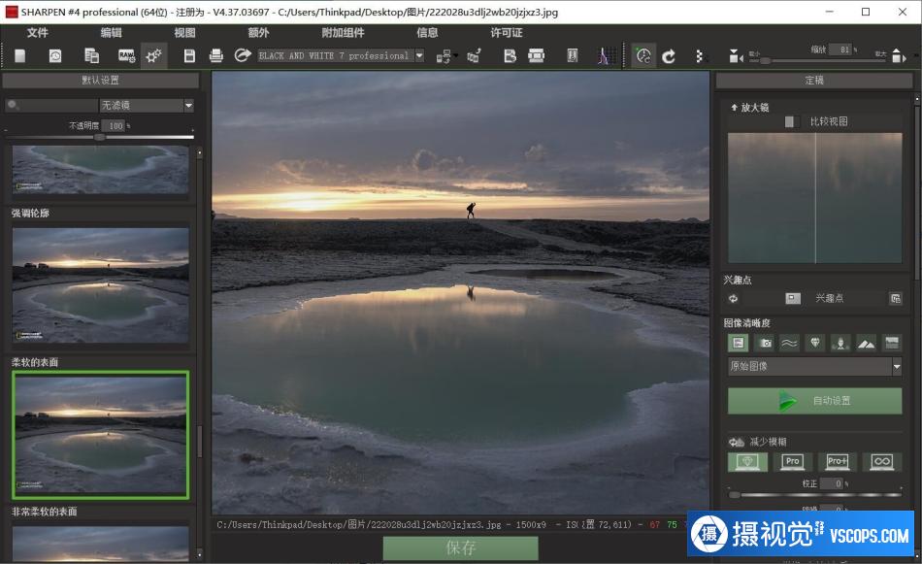Open the 编辑 menu
This screenshot has width=922, height=564.
point(112,33)
